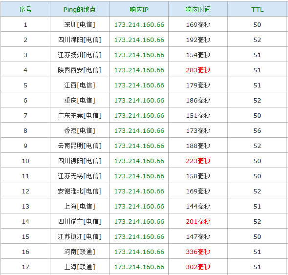Select the 广东东莞[电信] location cell
Screen dimensions: 288x275
[80, 115]
